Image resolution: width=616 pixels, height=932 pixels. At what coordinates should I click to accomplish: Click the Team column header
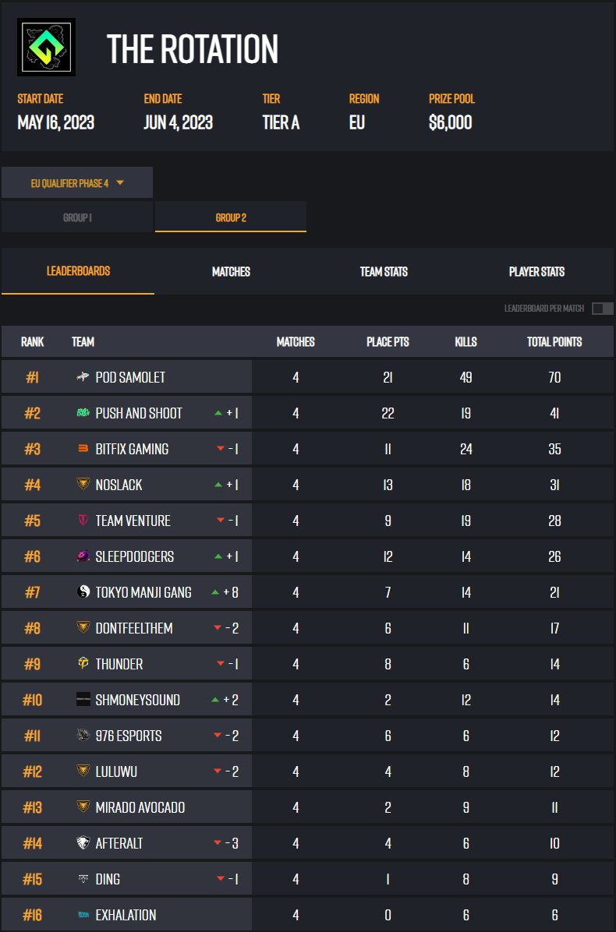click(83, 342)
